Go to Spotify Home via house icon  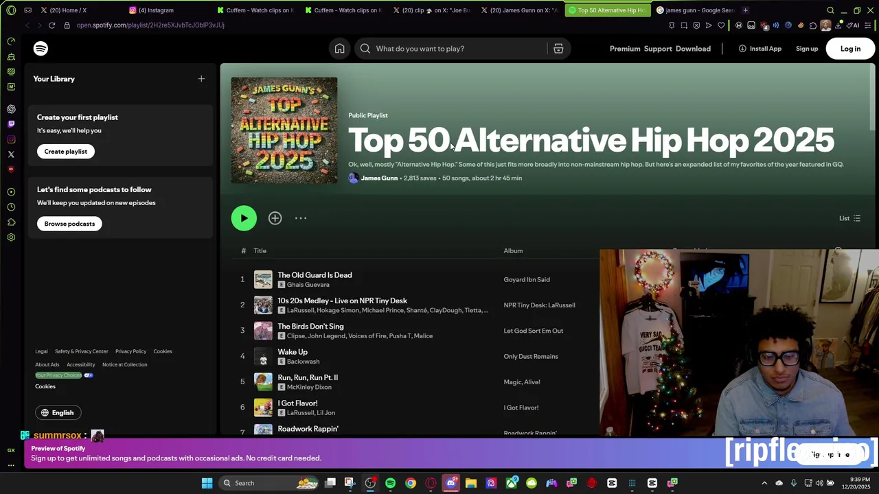pos(339,49)
